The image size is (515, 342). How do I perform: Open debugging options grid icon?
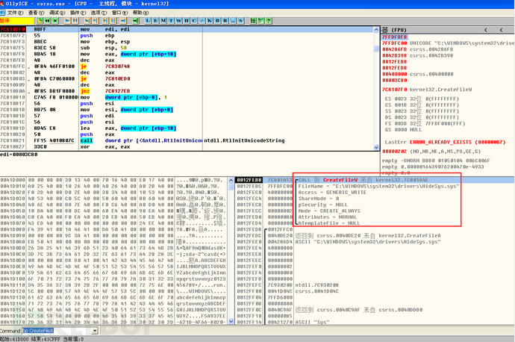click(x=253, y=21)
